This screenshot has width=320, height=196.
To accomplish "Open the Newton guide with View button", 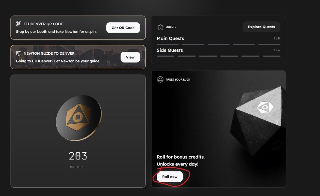I will (x=130, y=57).
